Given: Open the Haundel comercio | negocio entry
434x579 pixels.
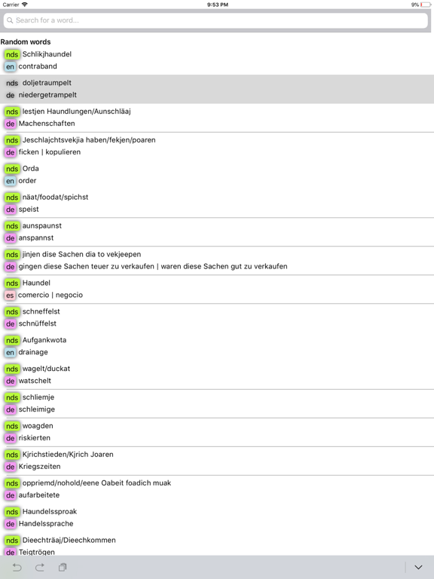Looking at the screenshot, I should pos(217,289).
